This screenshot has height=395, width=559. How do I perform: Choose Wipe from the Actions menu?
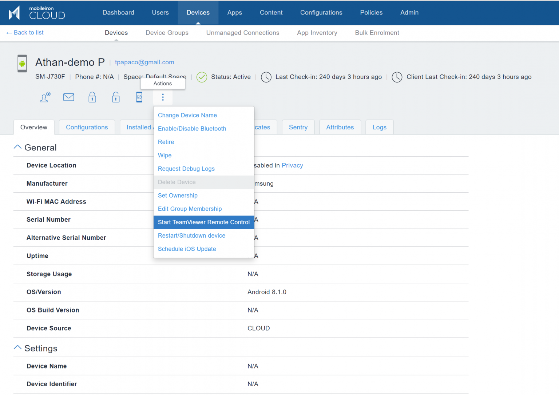pyautogui.click(x=164, y=155)
